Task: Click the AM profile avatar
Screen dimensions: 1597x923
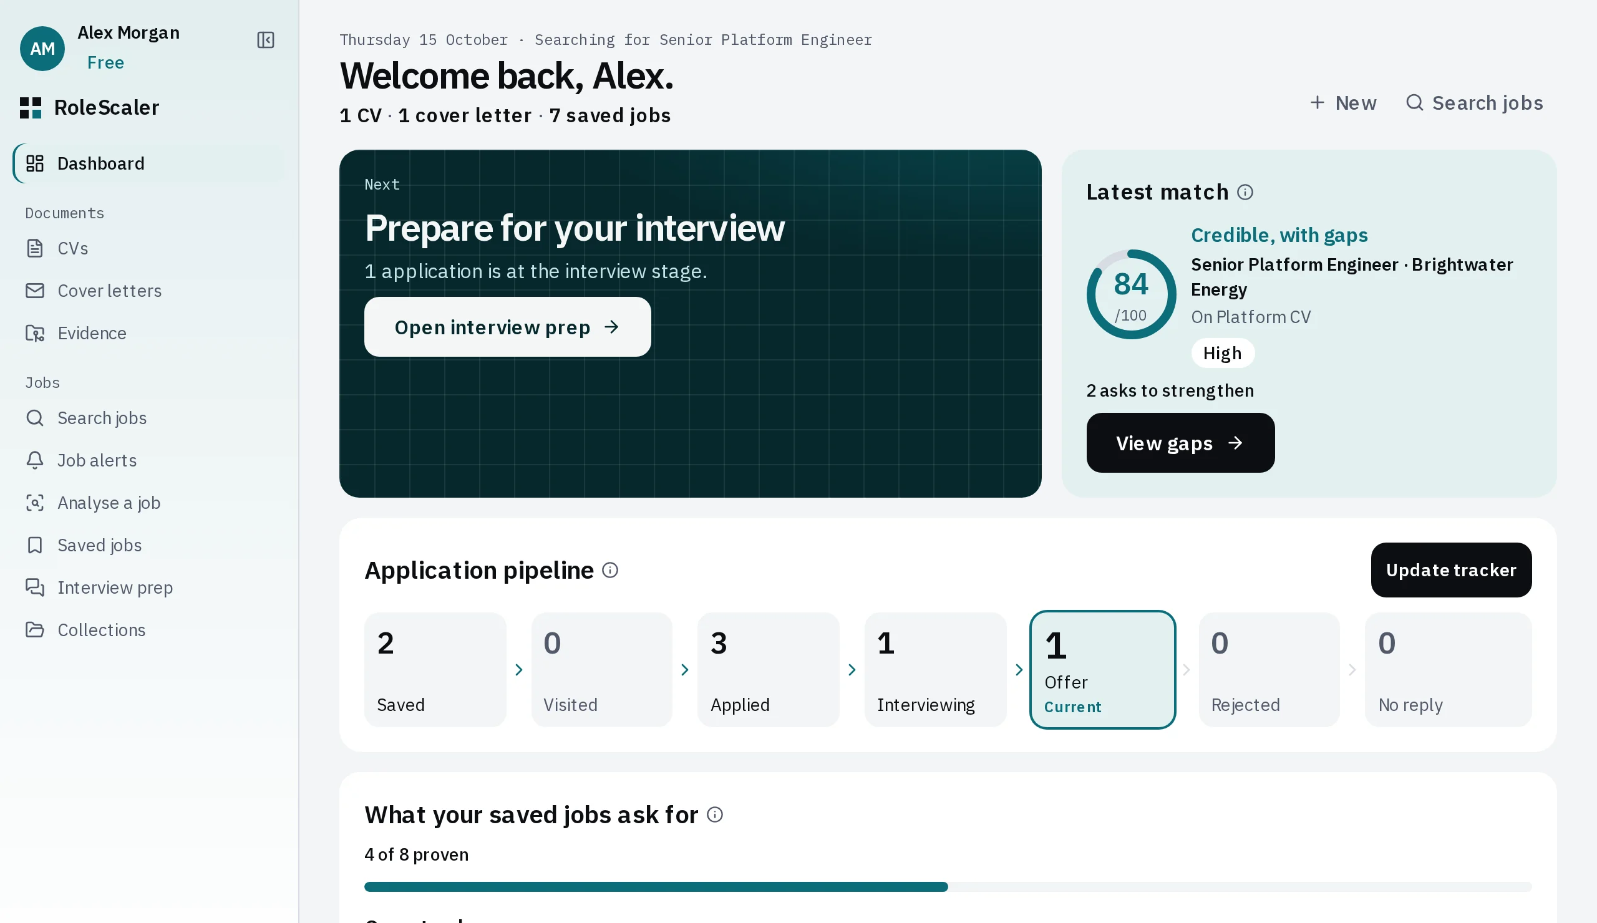Action: point(42,48)
